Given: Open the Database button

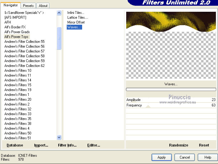Looking at the screenshot, I should [15, 145].
